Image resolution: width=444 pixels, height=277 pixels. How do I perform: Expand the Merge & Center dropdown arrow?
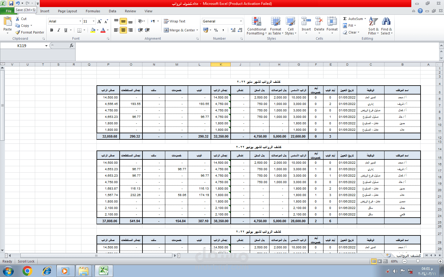pyautogui.click(x=197, y=30)
